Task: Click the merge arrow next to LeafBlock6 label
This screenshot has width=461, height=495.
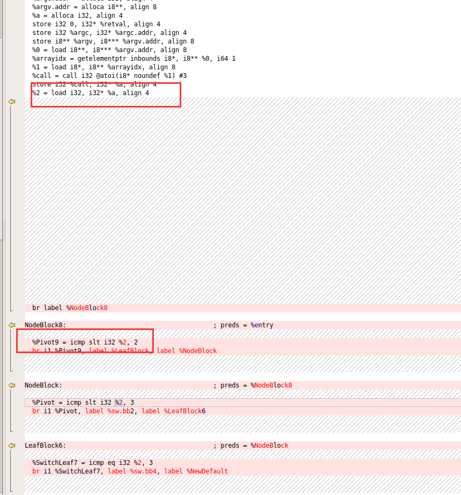Action: 12,445
